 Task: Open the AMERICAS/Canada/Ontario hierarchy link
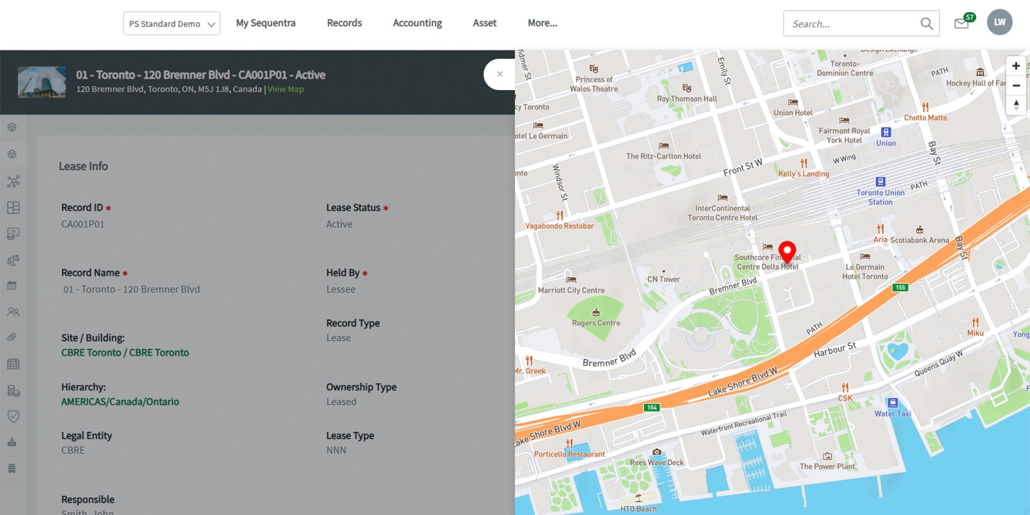click(x=120, y=402)
